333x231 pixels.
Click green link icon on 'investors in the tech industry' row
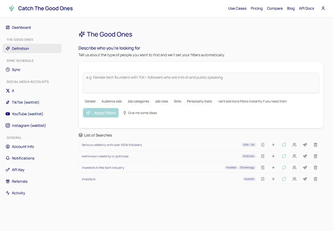[284, 168]
